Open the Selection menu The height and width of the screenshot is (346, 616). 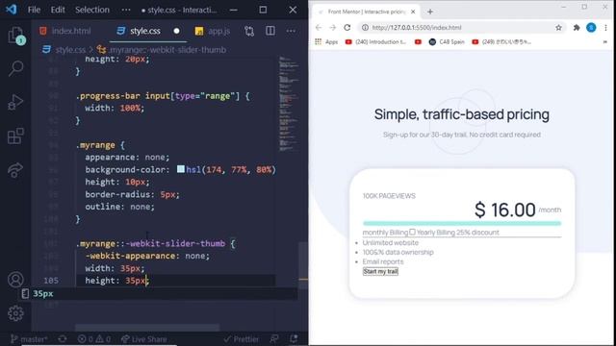[92, 10]
